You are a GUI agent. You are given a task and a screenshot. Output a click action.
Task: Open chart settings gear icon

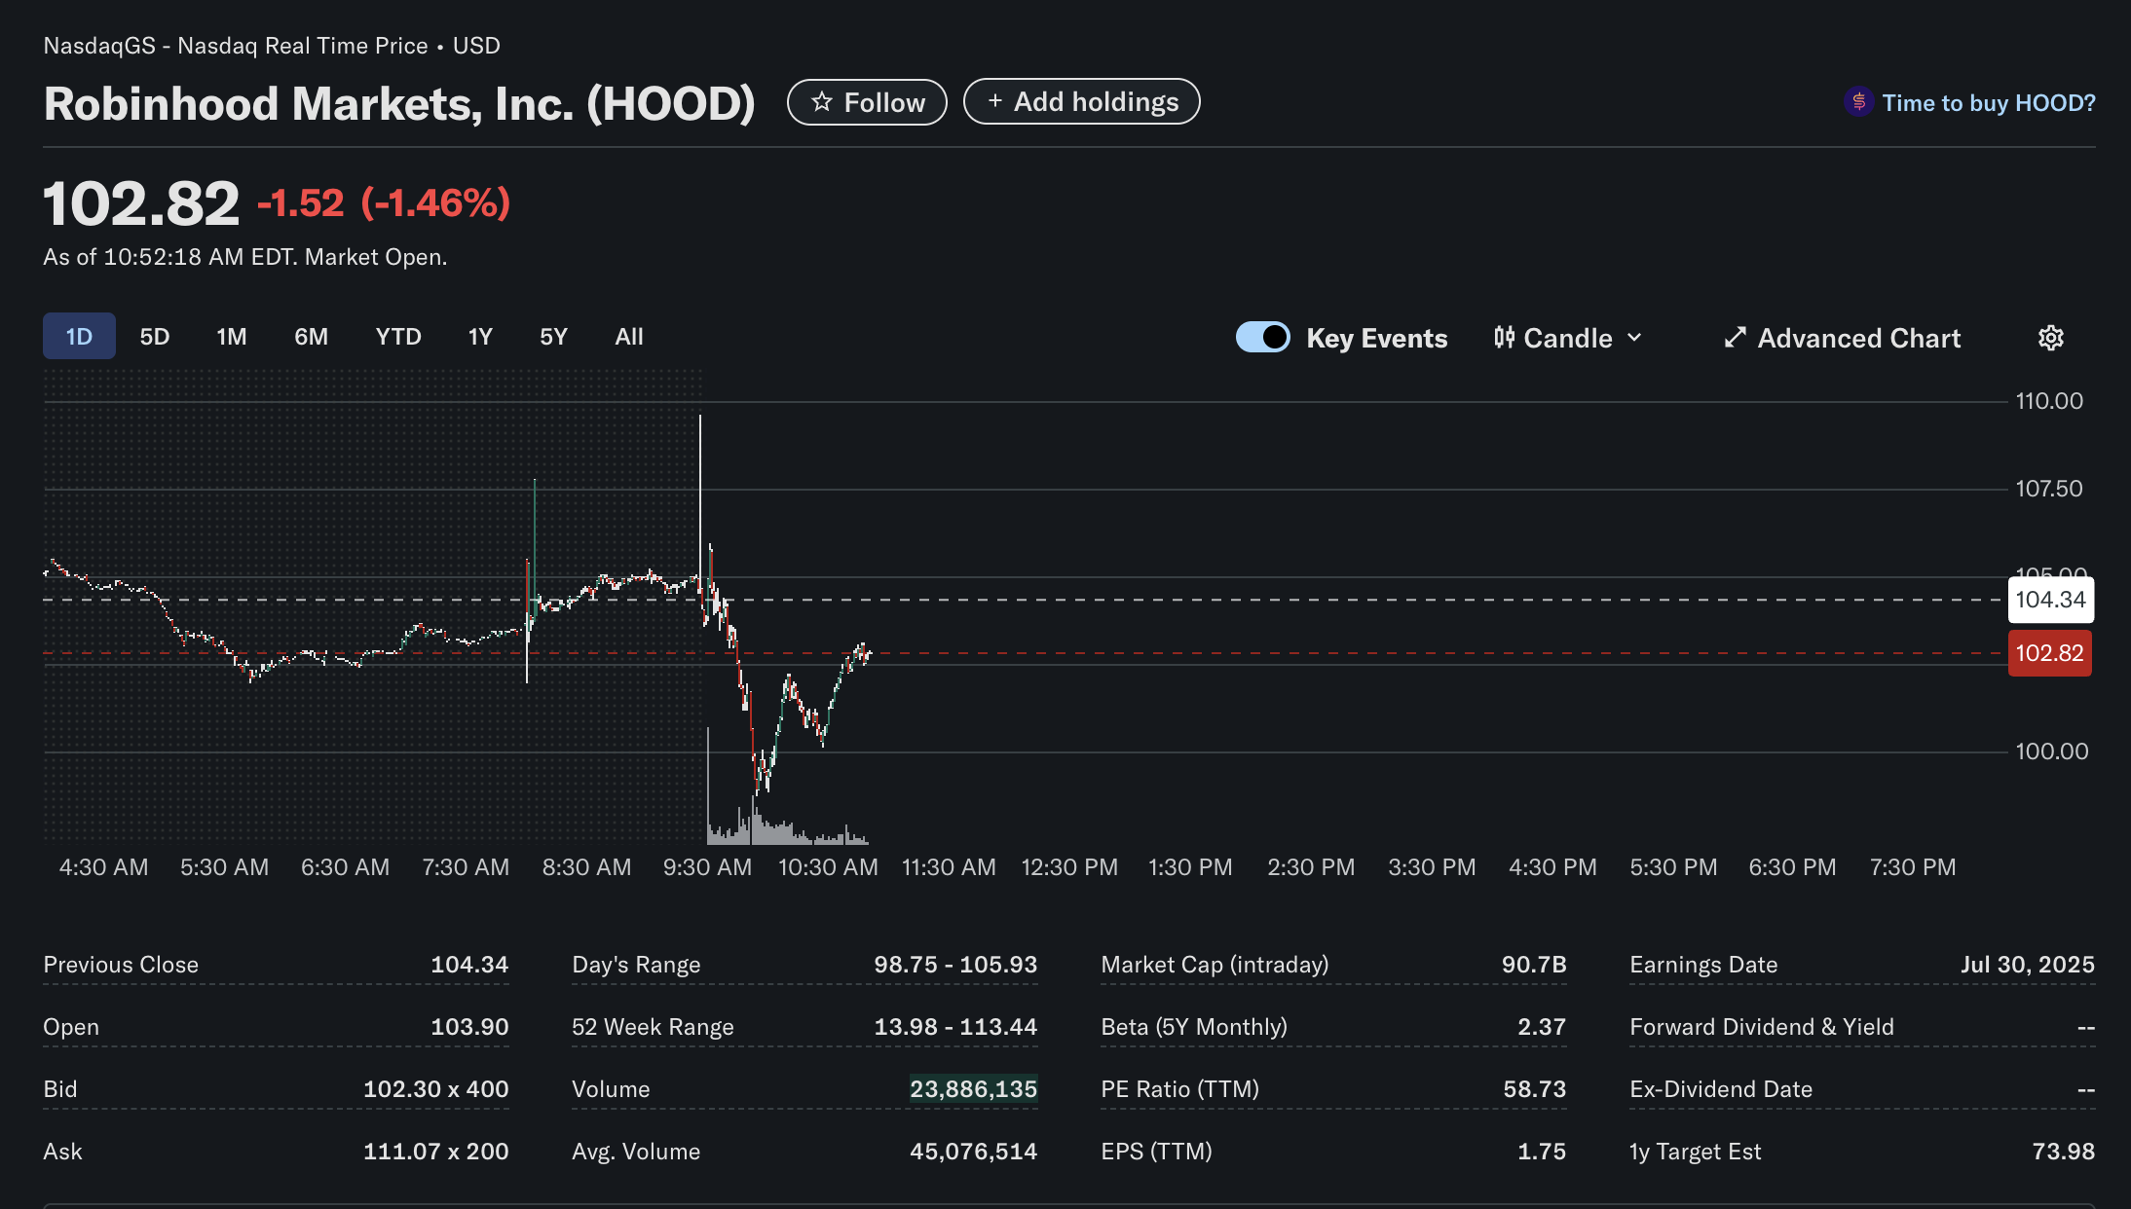(2051, 338)
